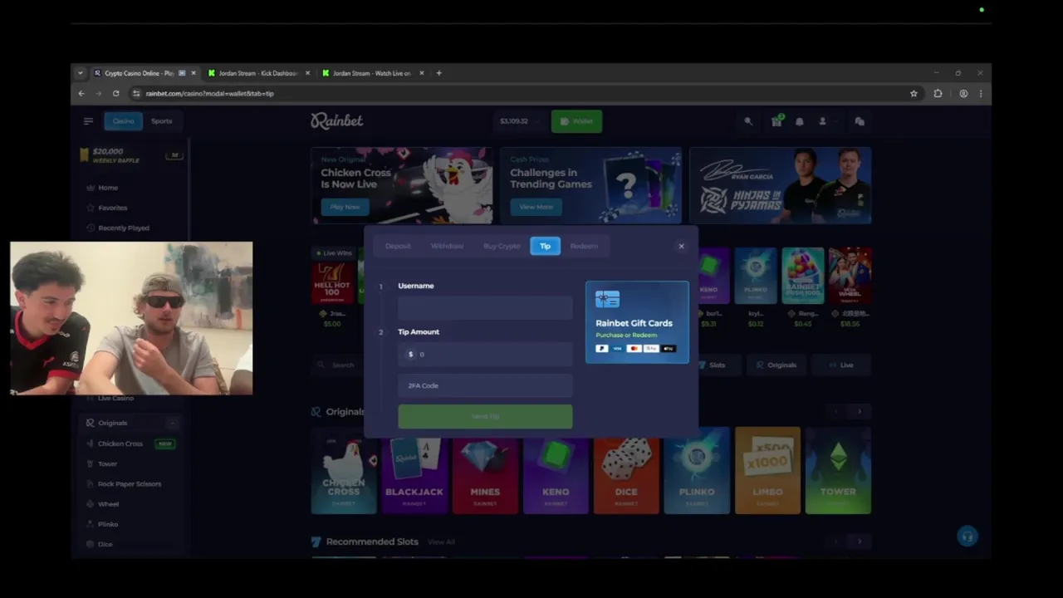Switch to Sports mode
The image size is (1063, 598).
(161, 121)
